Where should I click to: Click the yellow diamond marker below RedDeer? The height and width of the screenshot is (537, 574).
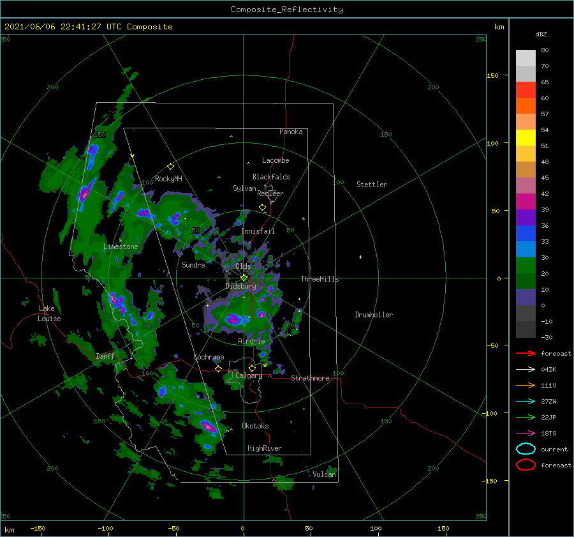(262, 208)
